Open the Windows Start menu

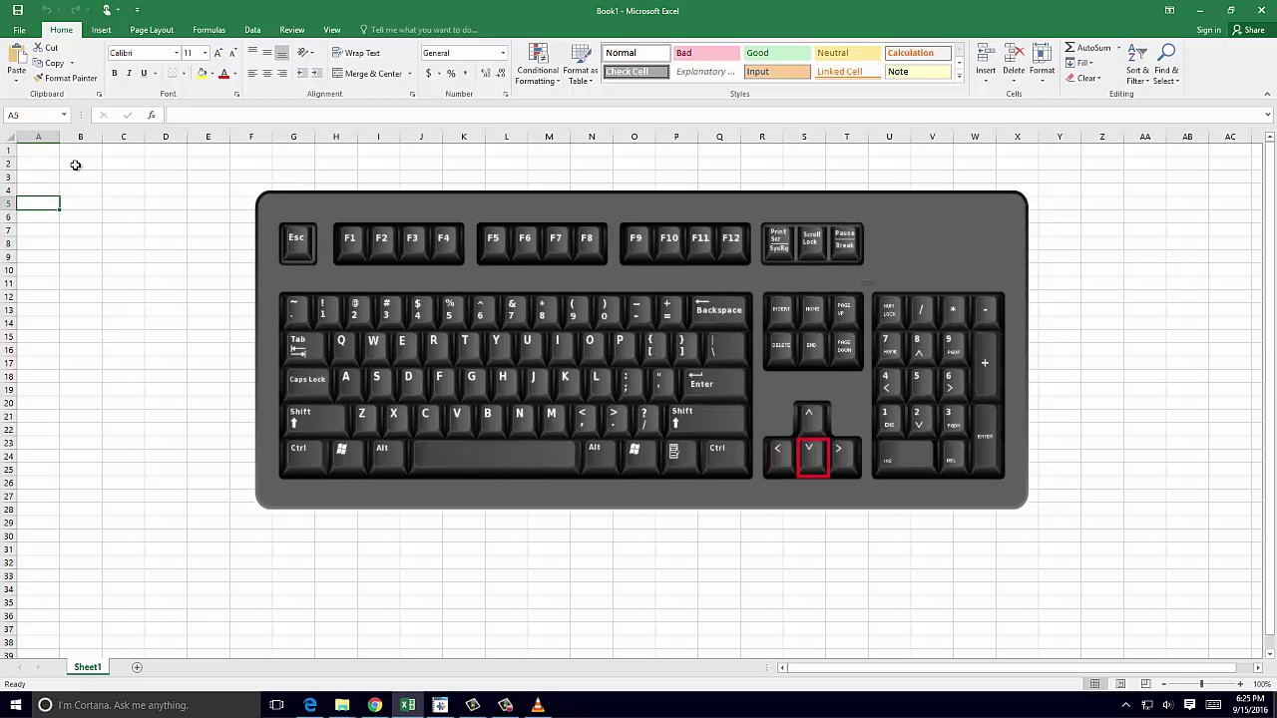16,705
